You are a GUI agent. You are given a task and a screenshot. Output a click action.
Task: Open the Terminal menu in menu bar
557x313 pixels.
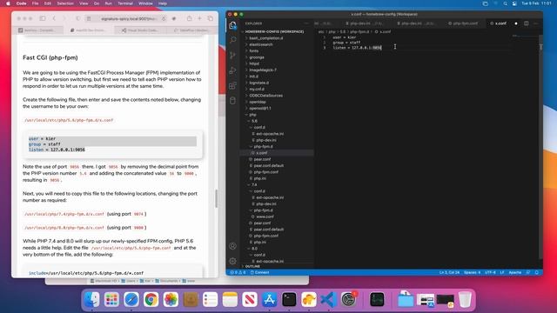125,3
